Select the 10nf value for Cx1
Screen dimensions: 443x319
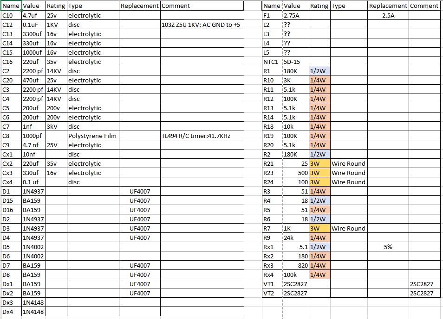coord(33,155)
